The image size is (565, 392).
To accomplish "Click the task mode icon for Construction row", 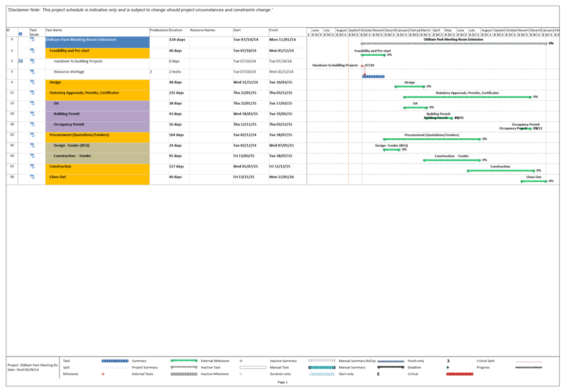I will pos(33,167).
